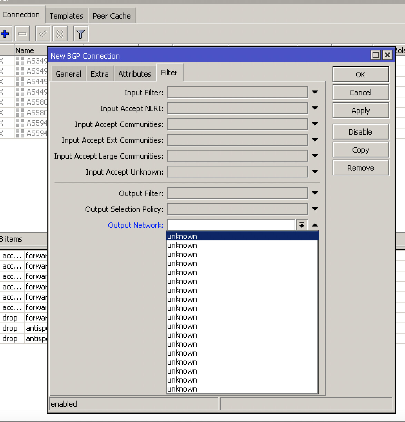Click the Output Network input field
Screen dimensions: 405x422
pos(231,225)
